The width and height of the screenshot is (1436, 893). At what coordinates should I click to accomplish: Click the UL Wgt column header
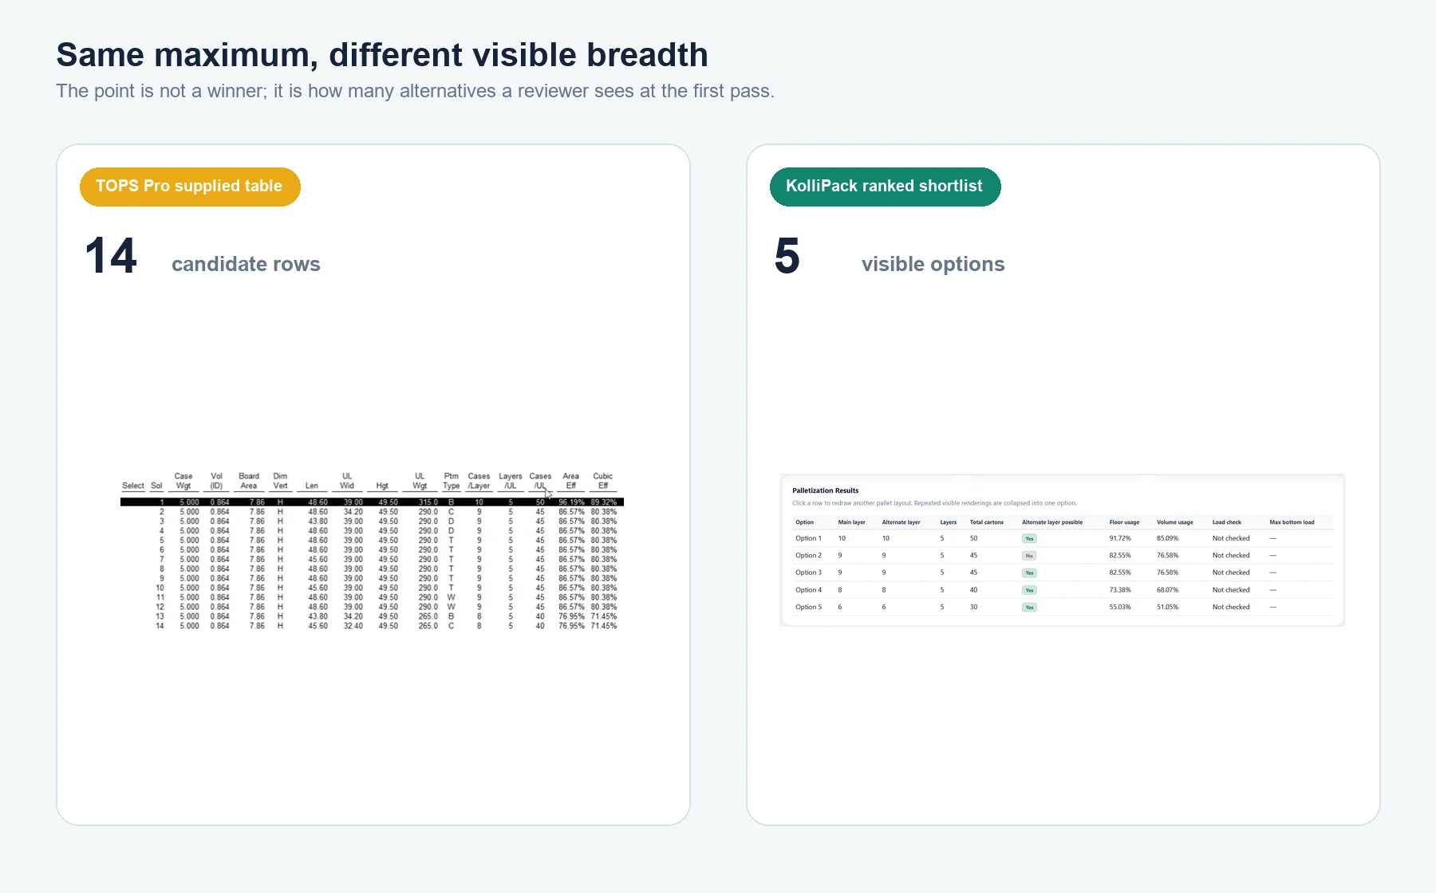click(x=420, y=481)
